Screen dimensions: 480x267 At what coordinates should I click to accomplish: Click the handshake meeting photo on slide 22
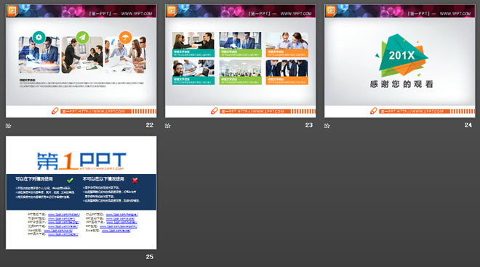pyautogui.click(x=82, y=55)
